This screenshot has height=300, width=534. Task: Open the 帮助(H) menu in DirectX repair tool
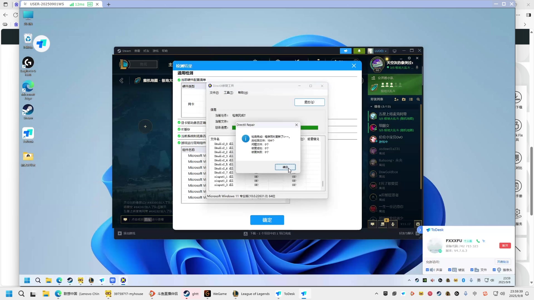[x=243, y=92]
